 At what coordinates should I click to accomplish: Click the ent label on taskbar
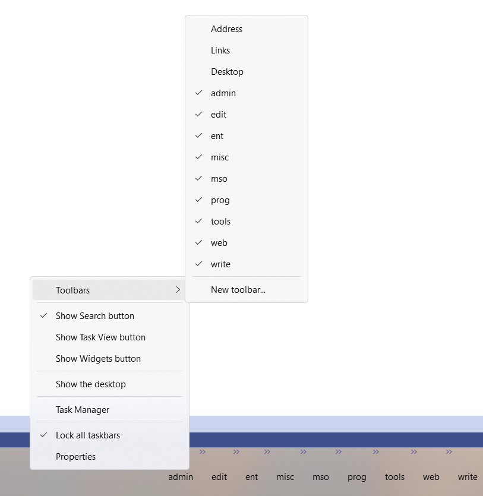pyautogui.click(x=251, y=477)
